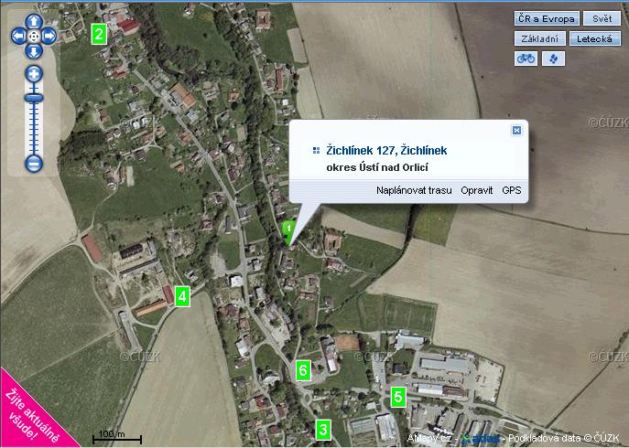The width and height of the screenshot is (629, 448).
Task: Close the Žichlínek 127 info popup
Action: (x=516, y=130)
